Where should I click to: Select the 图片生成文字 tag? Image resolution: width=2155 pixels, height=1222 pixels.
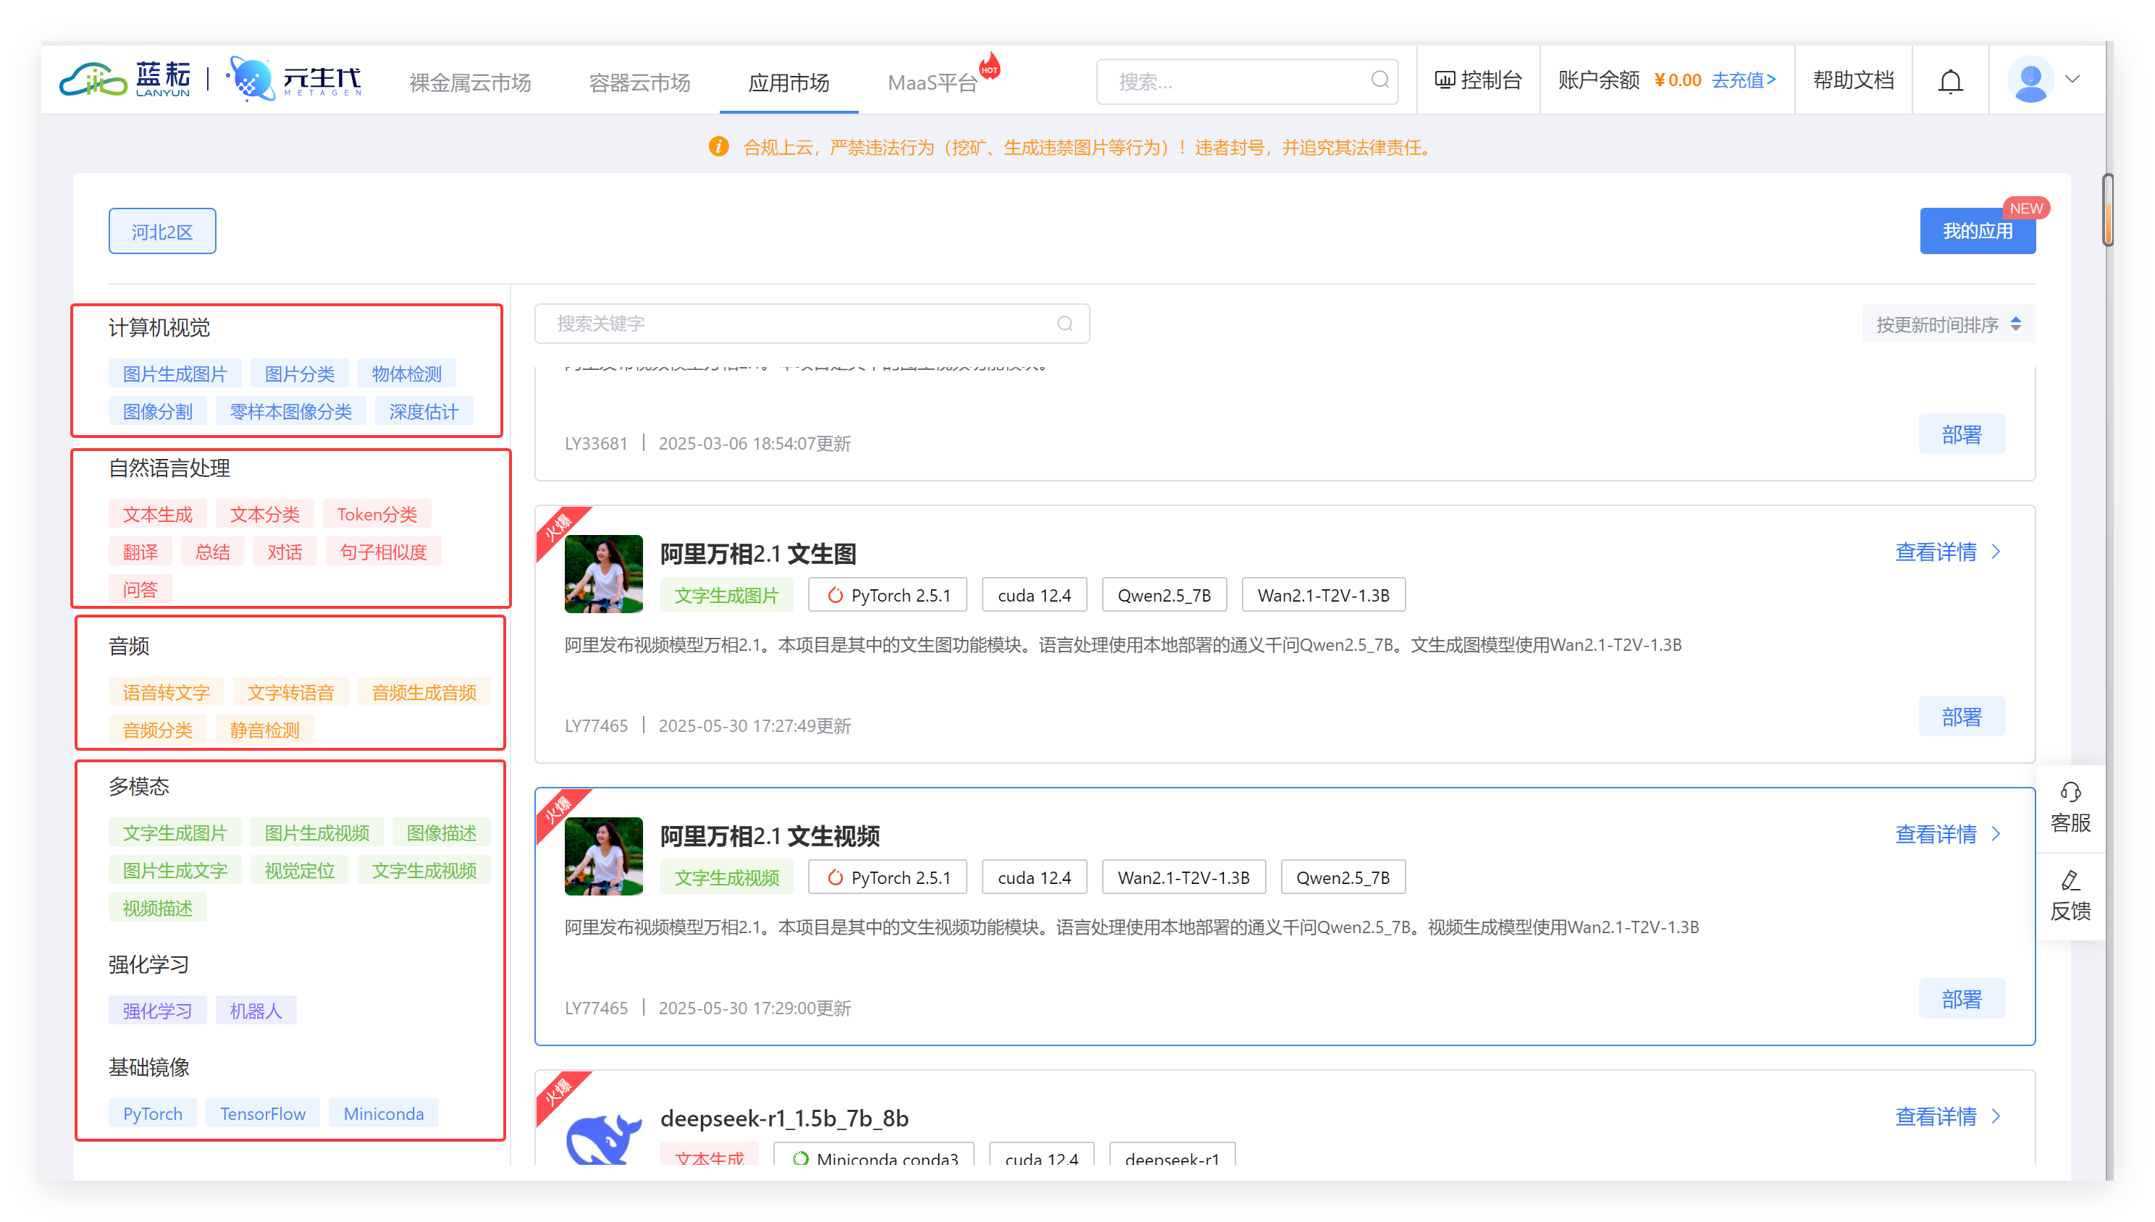(175, 870)
